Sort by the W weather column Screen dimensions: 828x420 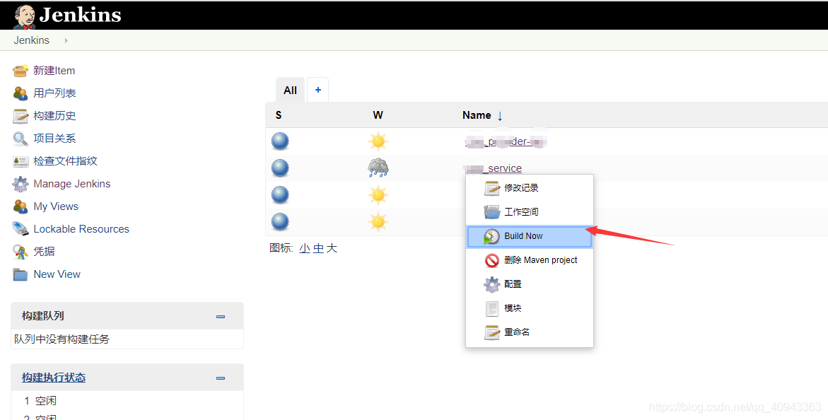coord(378,115)
